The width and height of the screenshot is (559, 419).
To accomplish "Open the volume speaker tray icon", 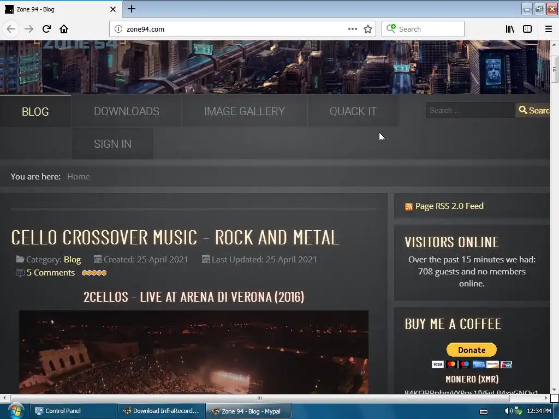I will tap(508, 411).
